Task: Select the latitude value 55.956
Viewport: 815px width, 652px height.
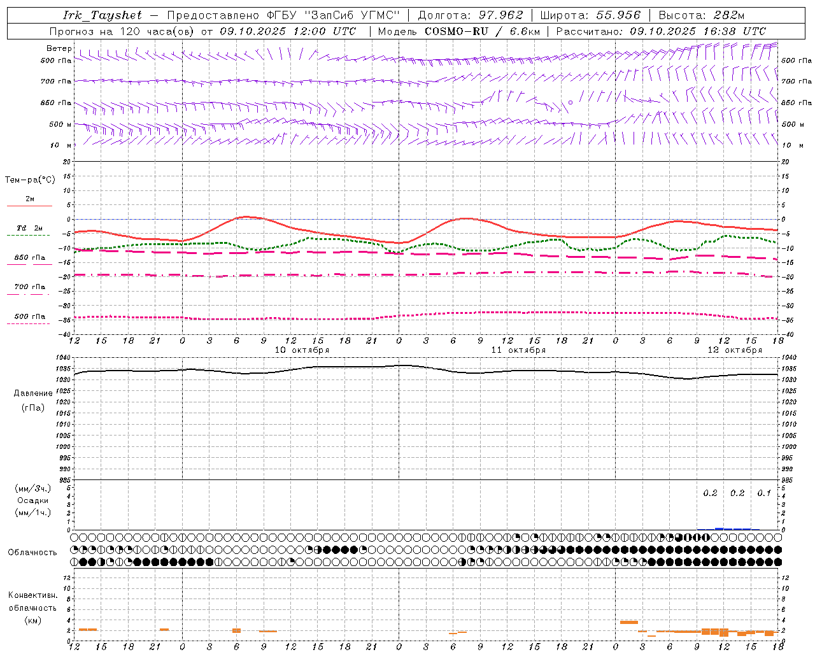Action: point(618,15)
